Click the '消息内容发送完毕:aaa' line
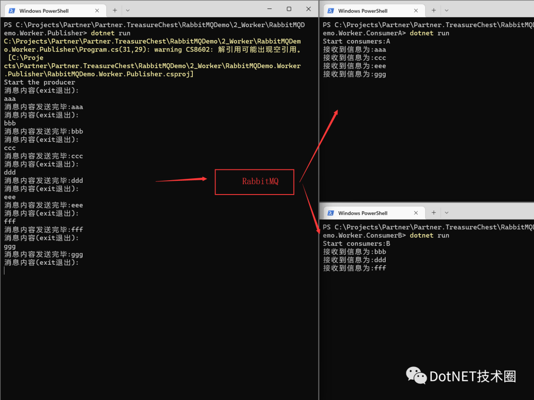 click(44, 107)
